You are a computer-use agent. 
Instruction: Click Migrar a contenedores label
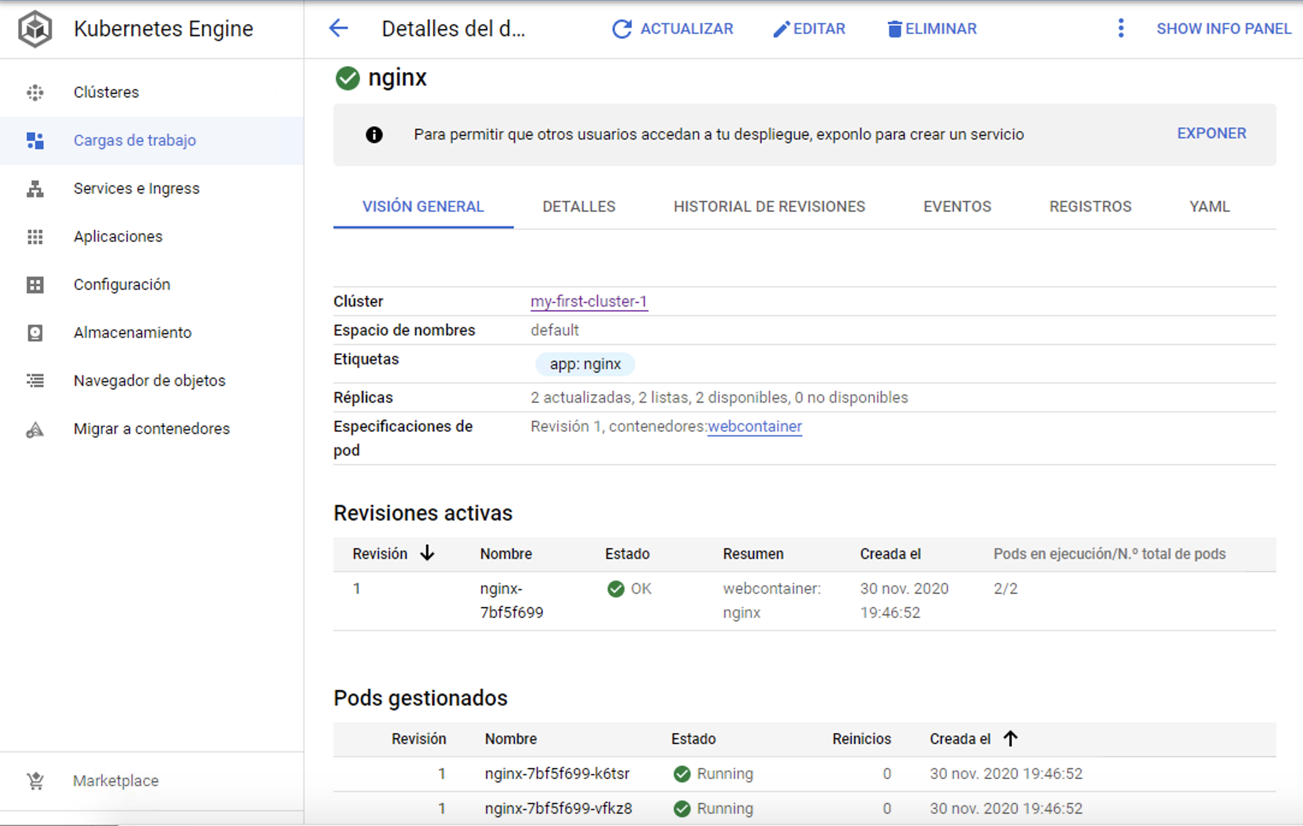tap(152, 429)
